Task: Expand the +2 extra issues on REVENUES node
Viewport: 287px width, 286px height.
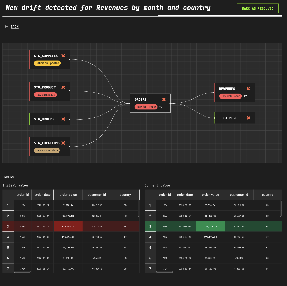Action: point(245,96)
